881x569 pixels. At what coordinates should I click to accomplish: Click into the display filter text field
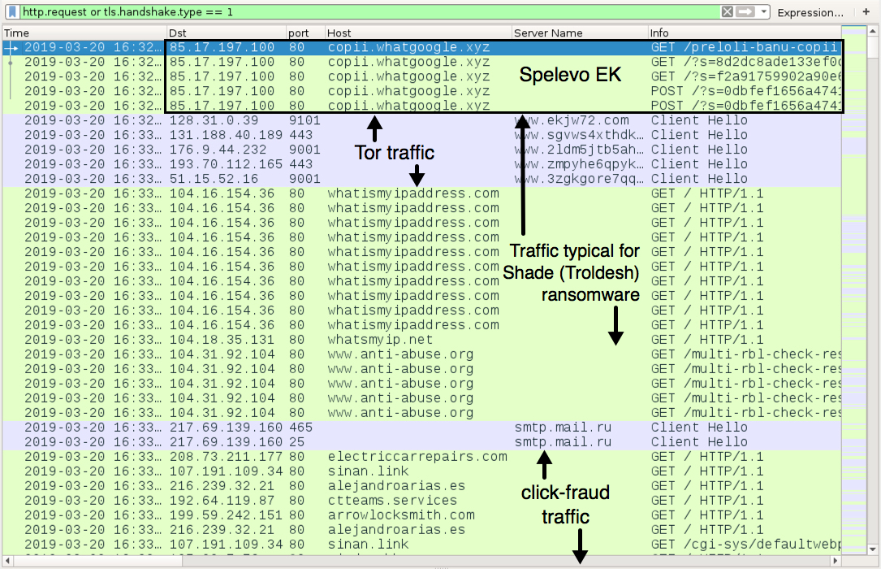pyautogui.click(x=371, y=12)
